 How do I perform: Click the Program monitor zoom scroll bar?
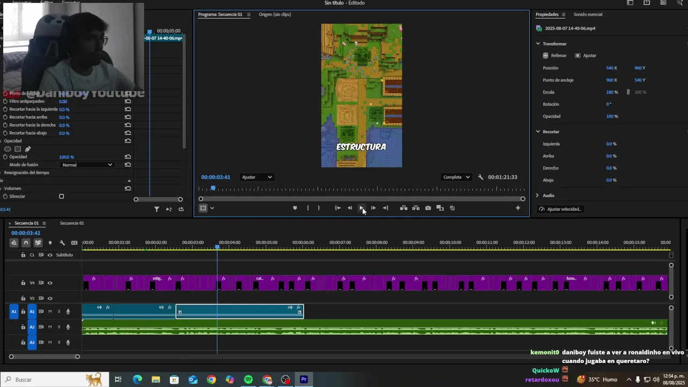coord(362,199)
